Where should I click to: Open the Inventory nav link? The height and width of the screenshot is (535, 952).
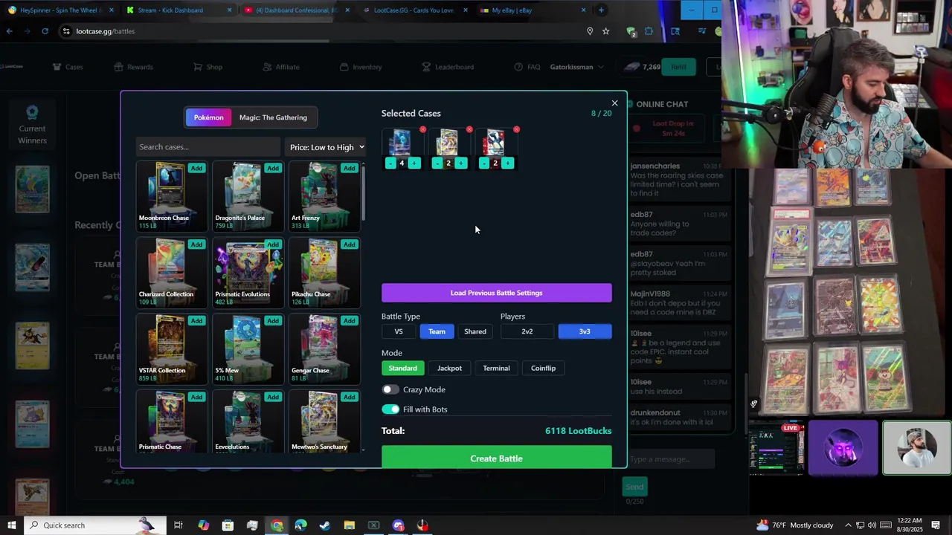361,67
